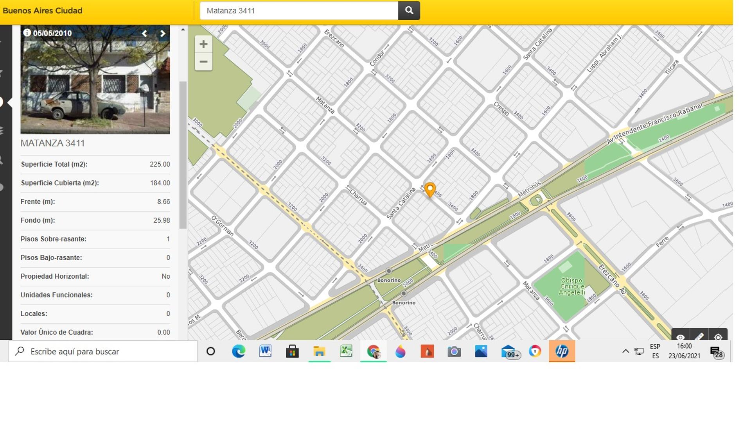Zoom out with the minus button
751x422 pixels.
tap(203, 62)
